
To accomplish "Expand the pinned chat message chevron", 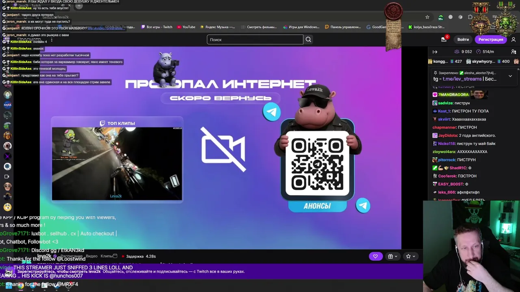I will pyautogui.click(x=510, y=76).
